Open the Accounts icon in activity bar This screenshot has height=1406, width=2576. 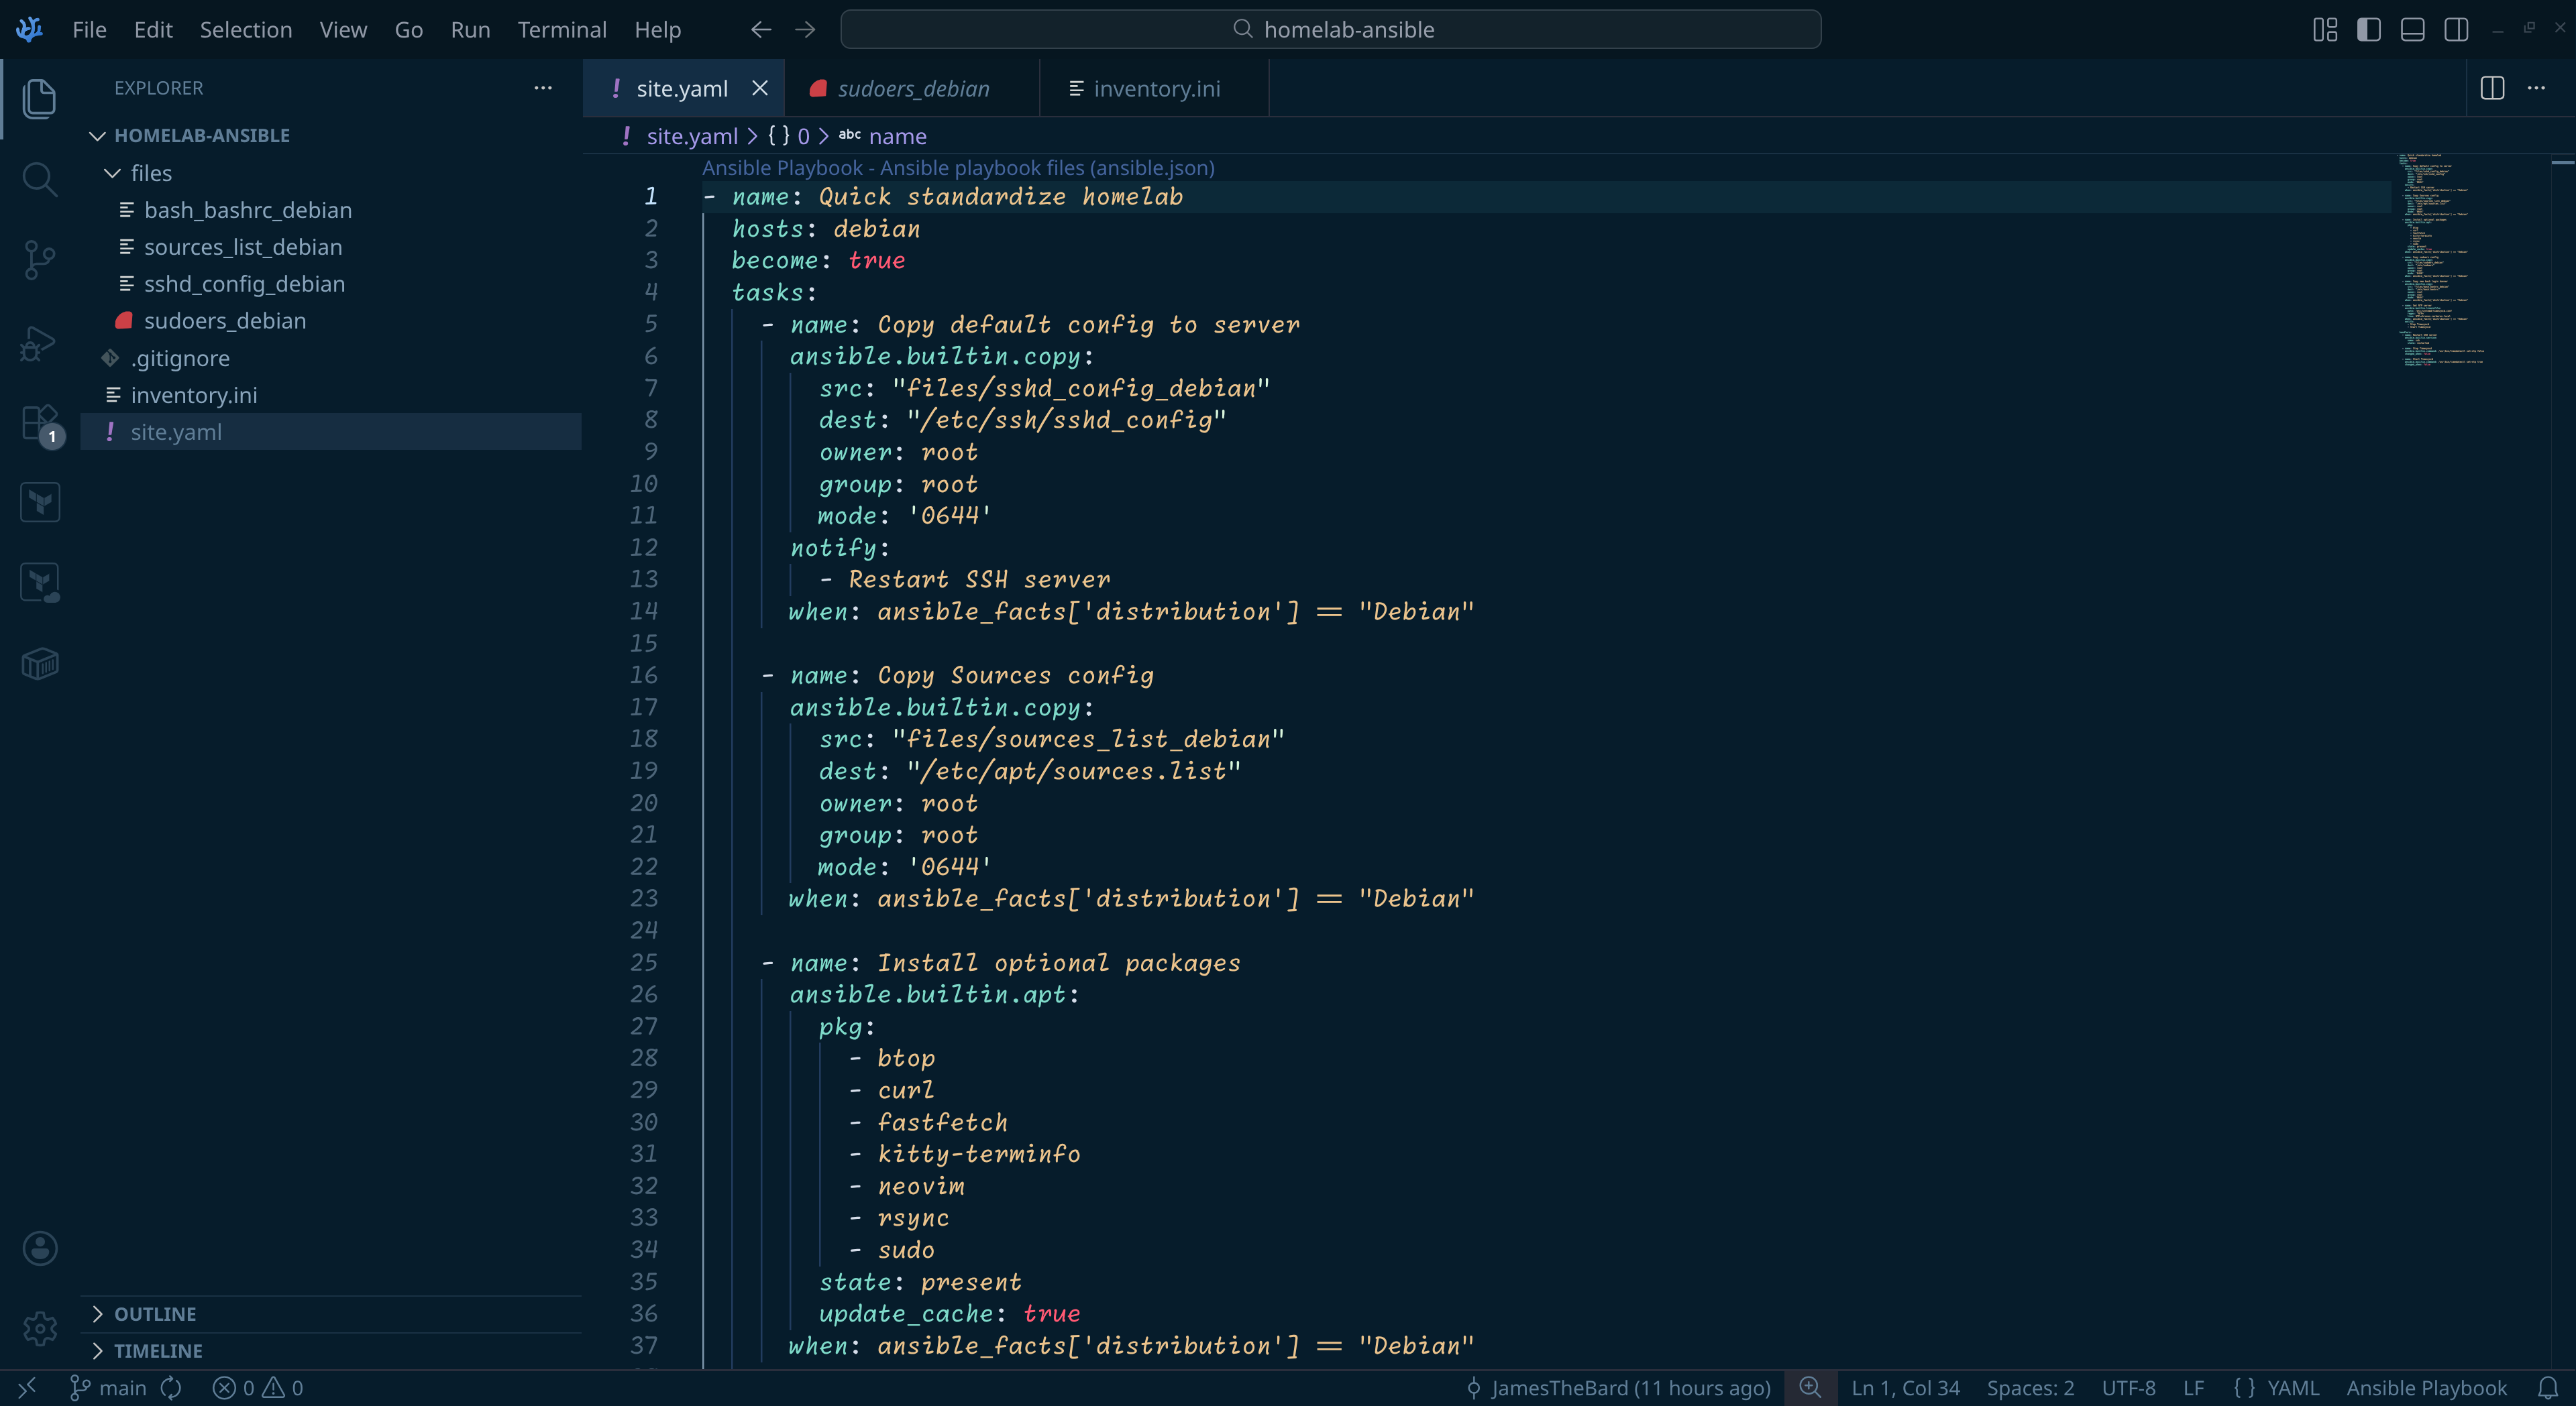tap(40, 1248)
